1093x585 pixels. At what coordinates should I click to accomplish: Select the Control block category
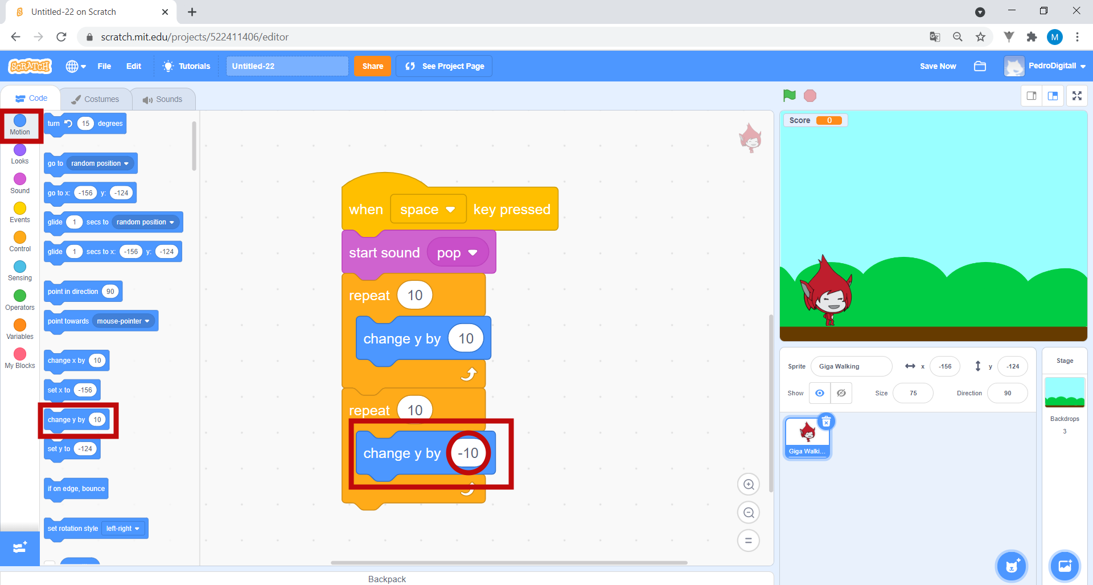coord(20,242)
